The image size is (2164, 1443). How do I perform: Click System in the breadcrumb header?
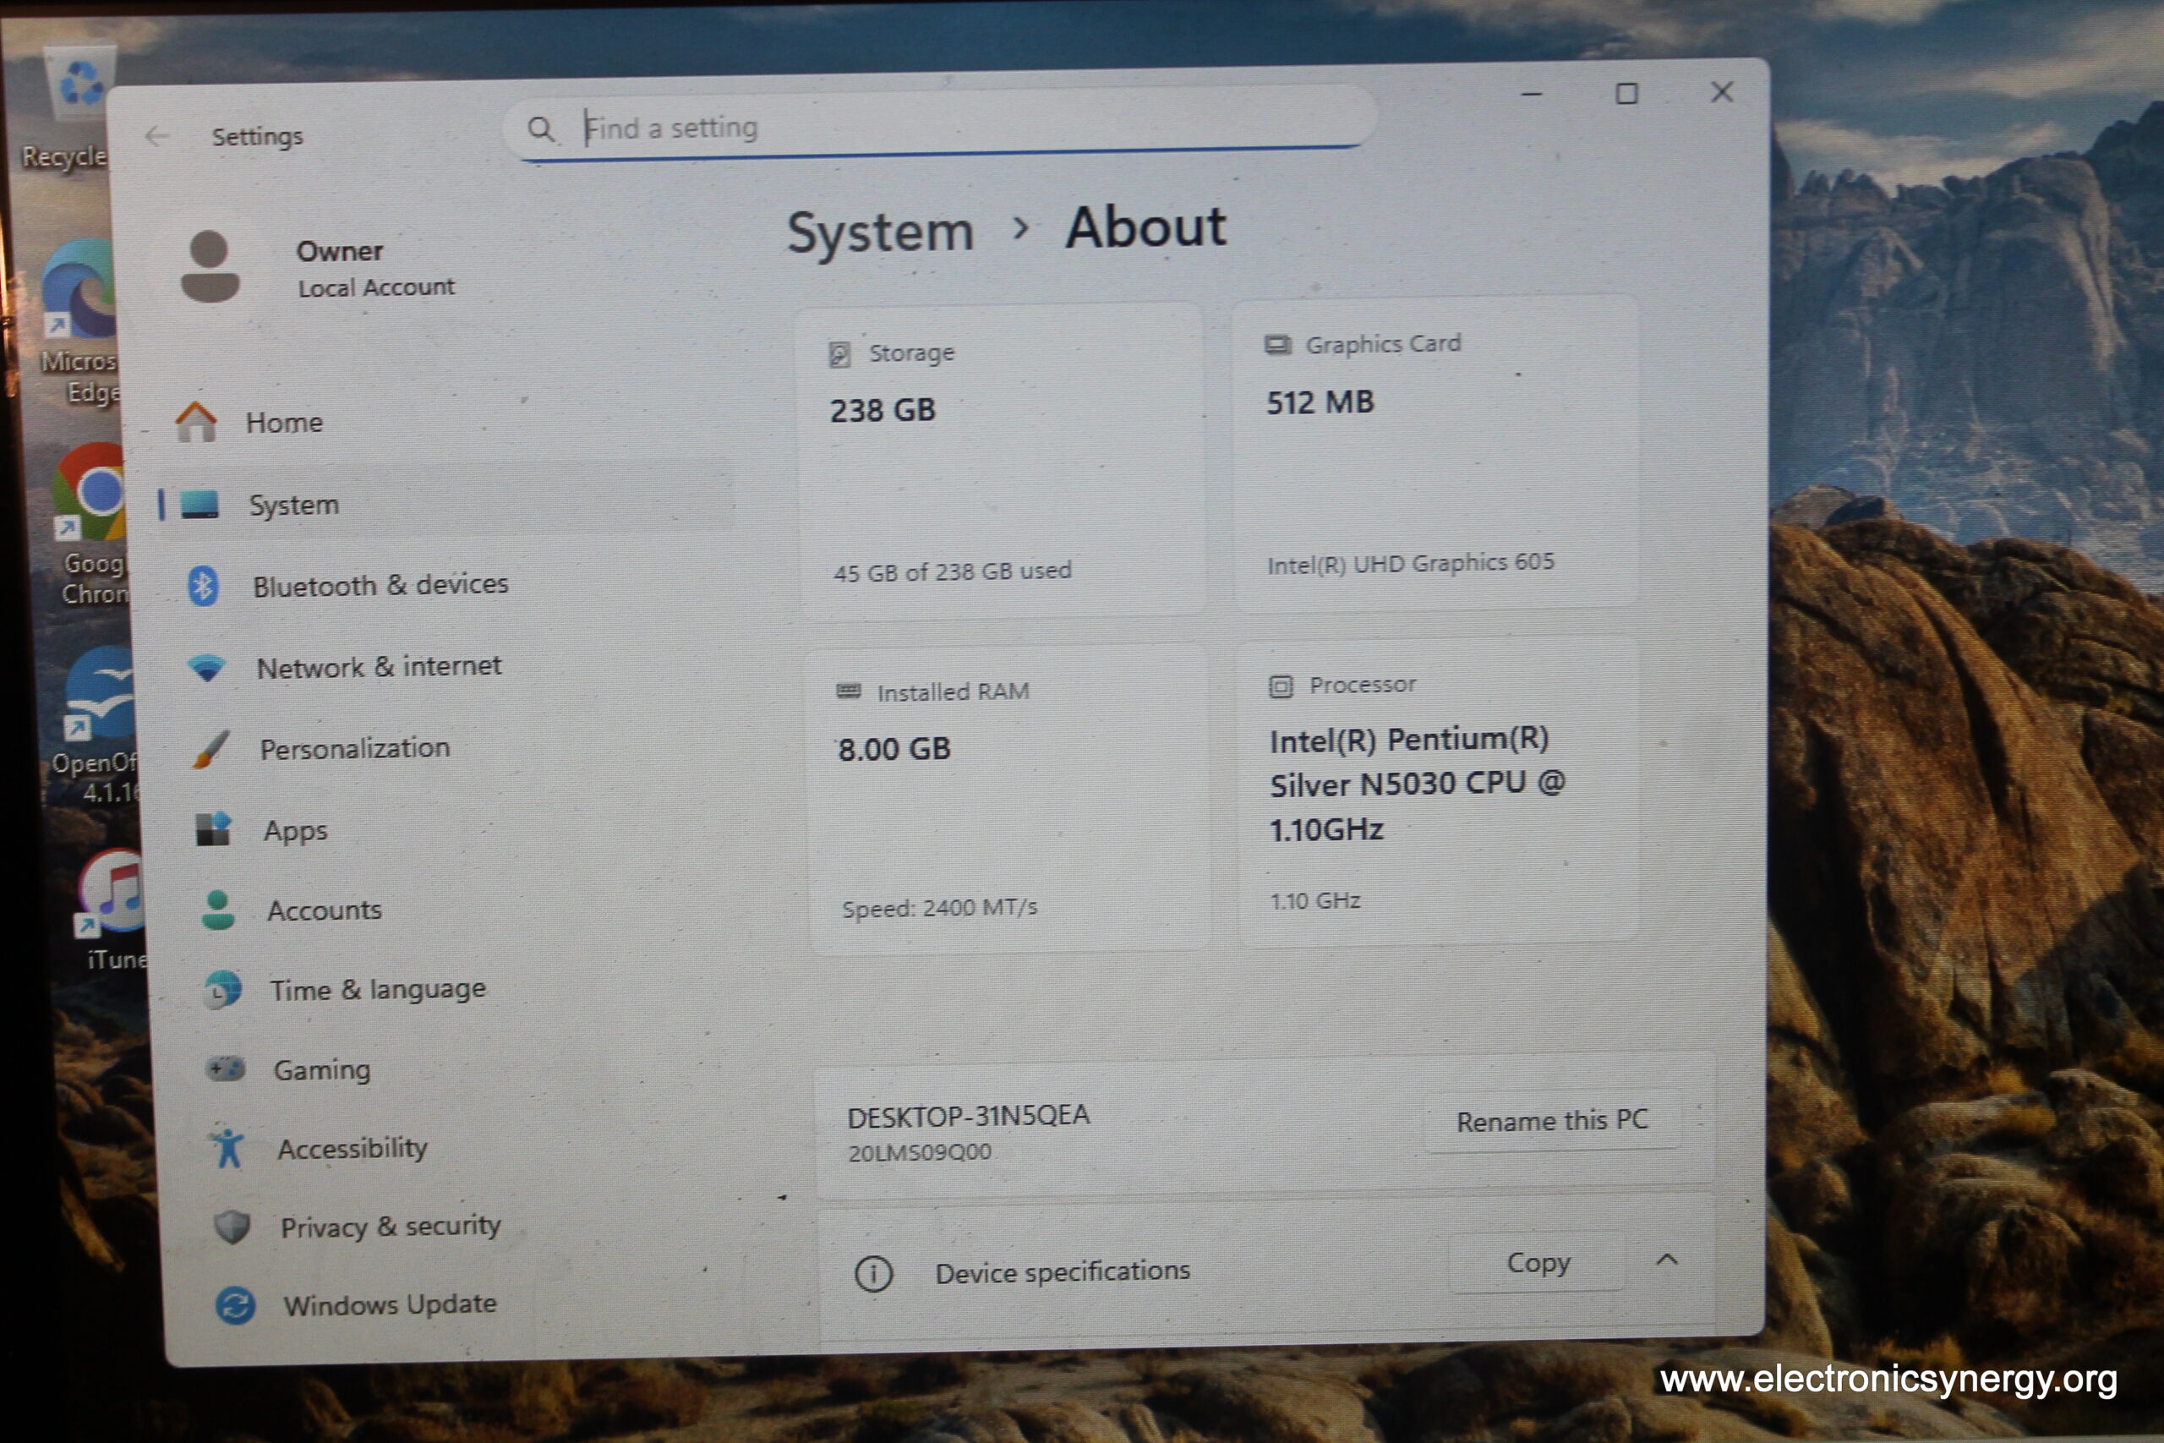(880, 231)
